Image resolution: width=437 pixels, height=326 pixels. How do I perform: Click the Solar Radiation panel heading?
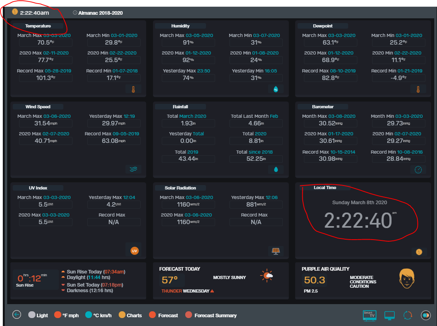[x=180, y=188]
